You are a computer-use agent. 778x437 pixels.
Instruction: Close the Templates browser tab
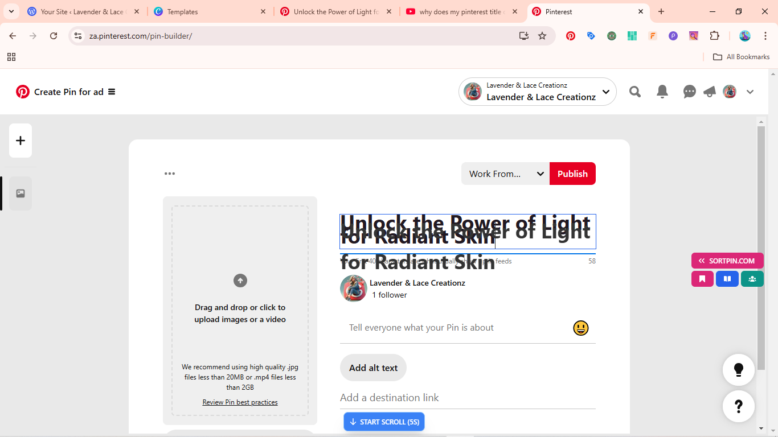coord(263,11)
